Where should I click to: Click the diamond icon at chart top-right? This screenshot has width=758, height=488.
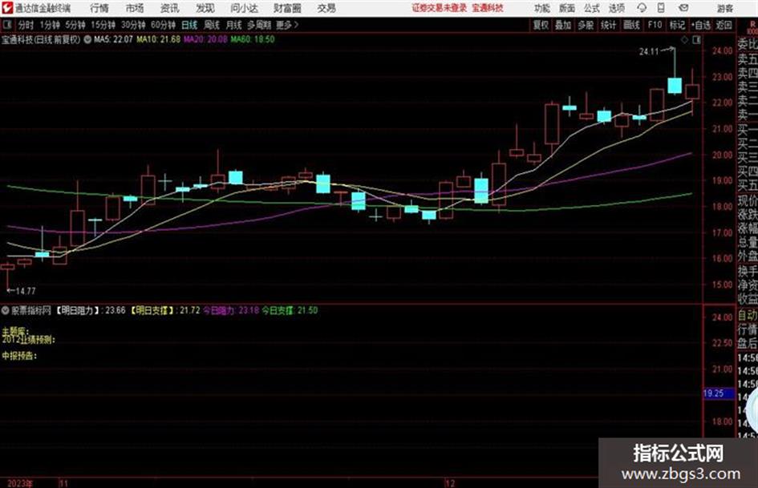[x=684, y=40]
